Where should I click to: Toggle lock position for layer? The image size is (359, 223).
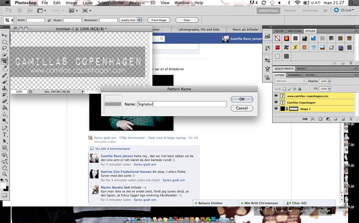[294, 89]
